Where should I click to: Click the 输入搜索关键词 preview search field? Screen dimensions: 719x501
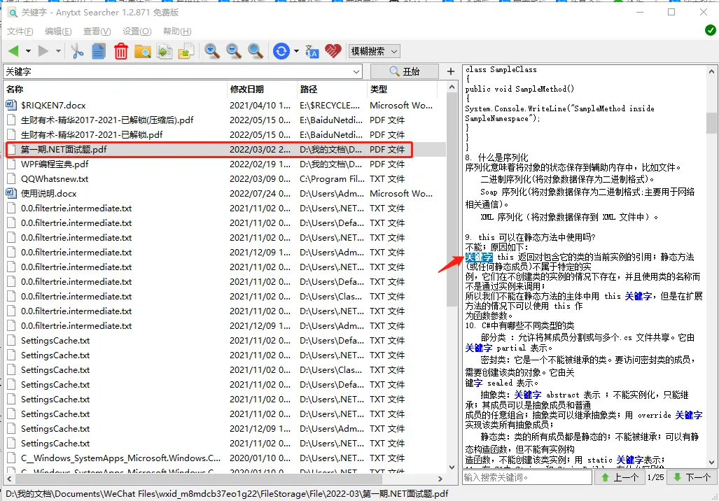(527, 478)
